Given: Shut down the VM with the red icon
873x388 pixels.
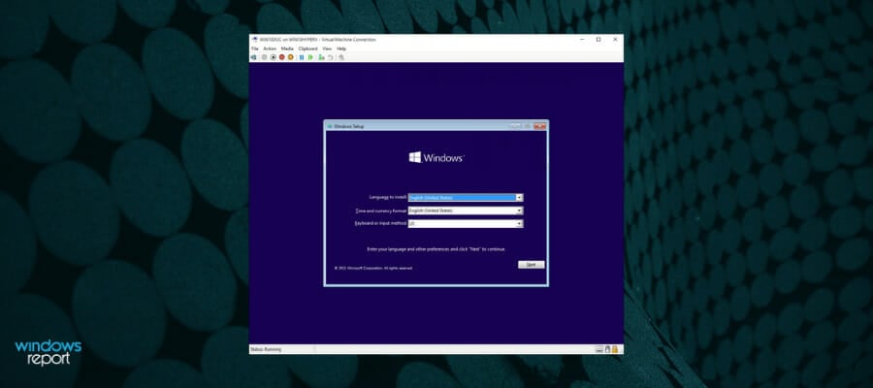Looking at the screenshot, I should click(281, 57).
